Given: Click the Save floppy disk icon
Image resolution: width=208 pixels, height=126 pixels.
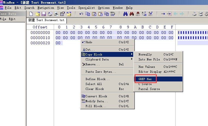Looking at the screenshot, I should tap(44, 14).
